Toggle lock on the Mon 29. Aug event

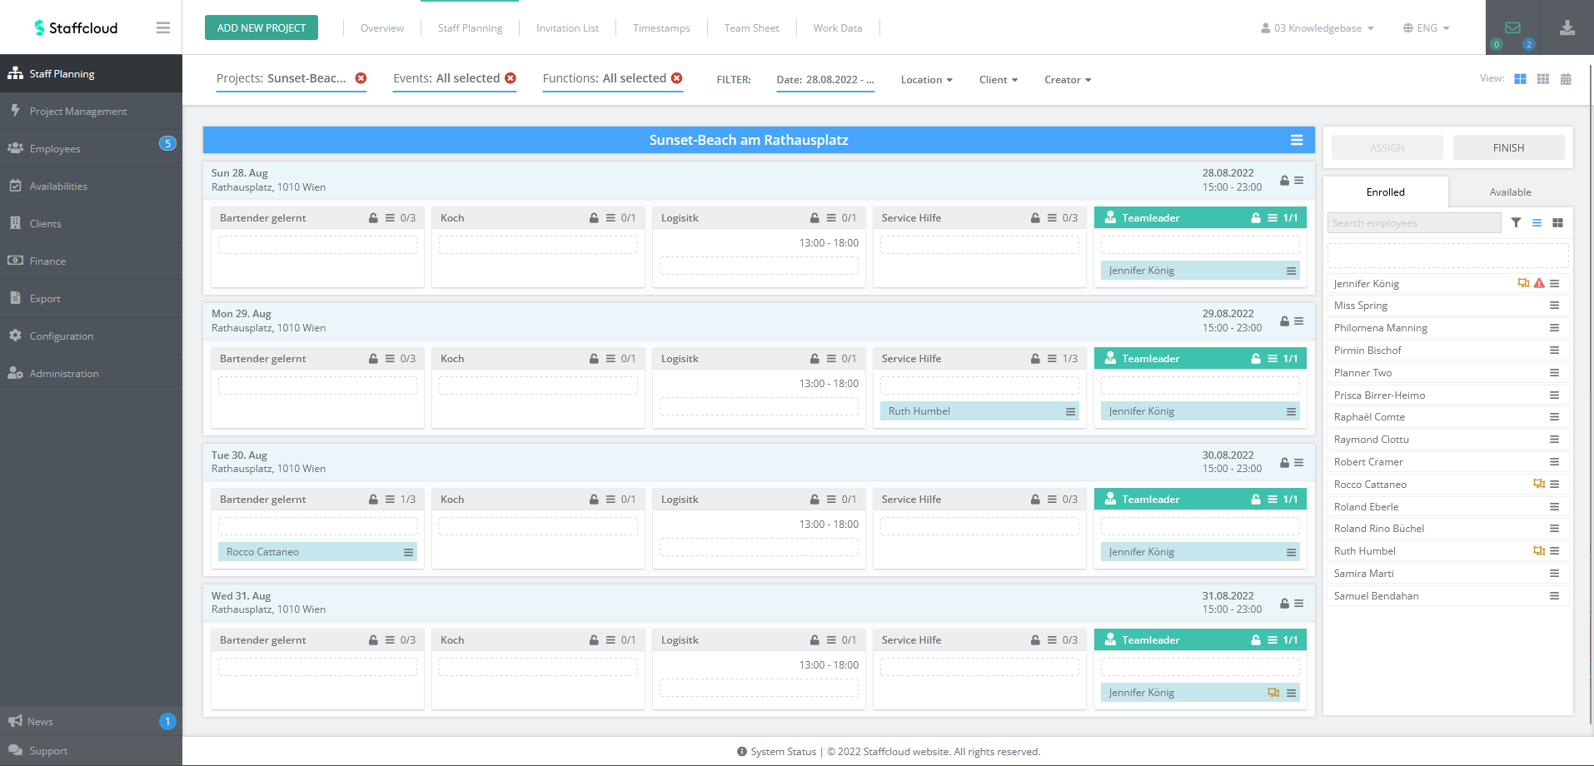tap(1284, 321)
